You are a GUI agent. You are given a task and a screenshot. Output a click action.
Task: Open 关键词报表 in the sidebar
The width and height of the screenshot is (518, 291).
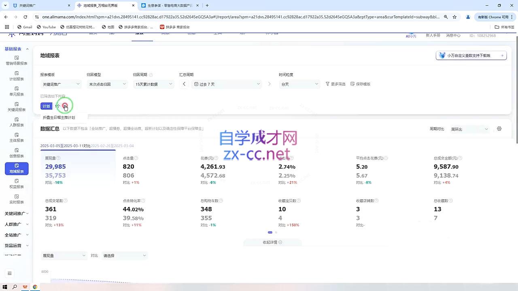pyautogui.click(x=16, y=107)
